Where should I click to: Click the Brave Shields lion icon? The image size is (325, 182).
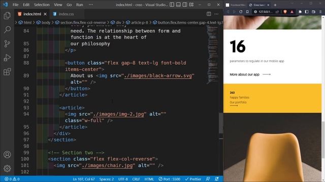click(285, 12)
